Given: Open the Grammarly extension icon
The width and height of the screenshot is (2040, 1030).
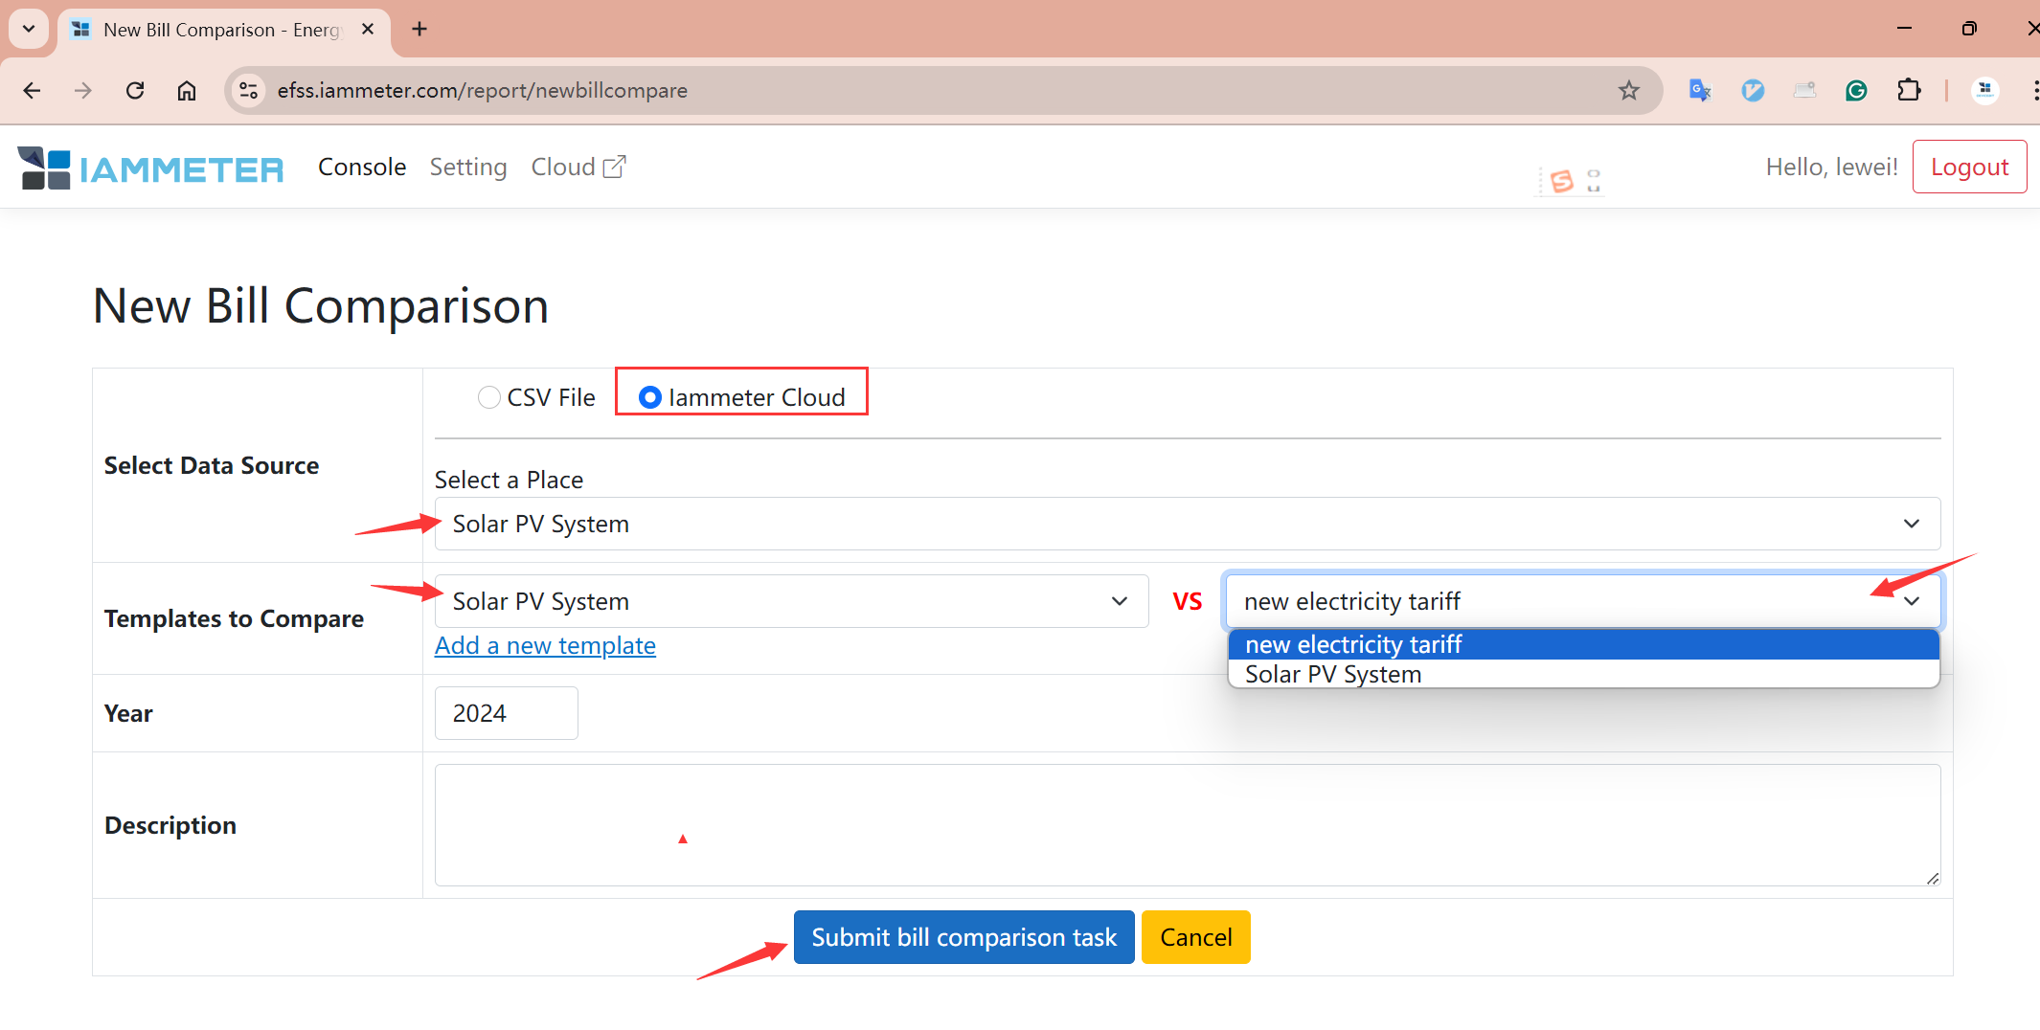Looking at the screenshot, I should (1856, 90).
